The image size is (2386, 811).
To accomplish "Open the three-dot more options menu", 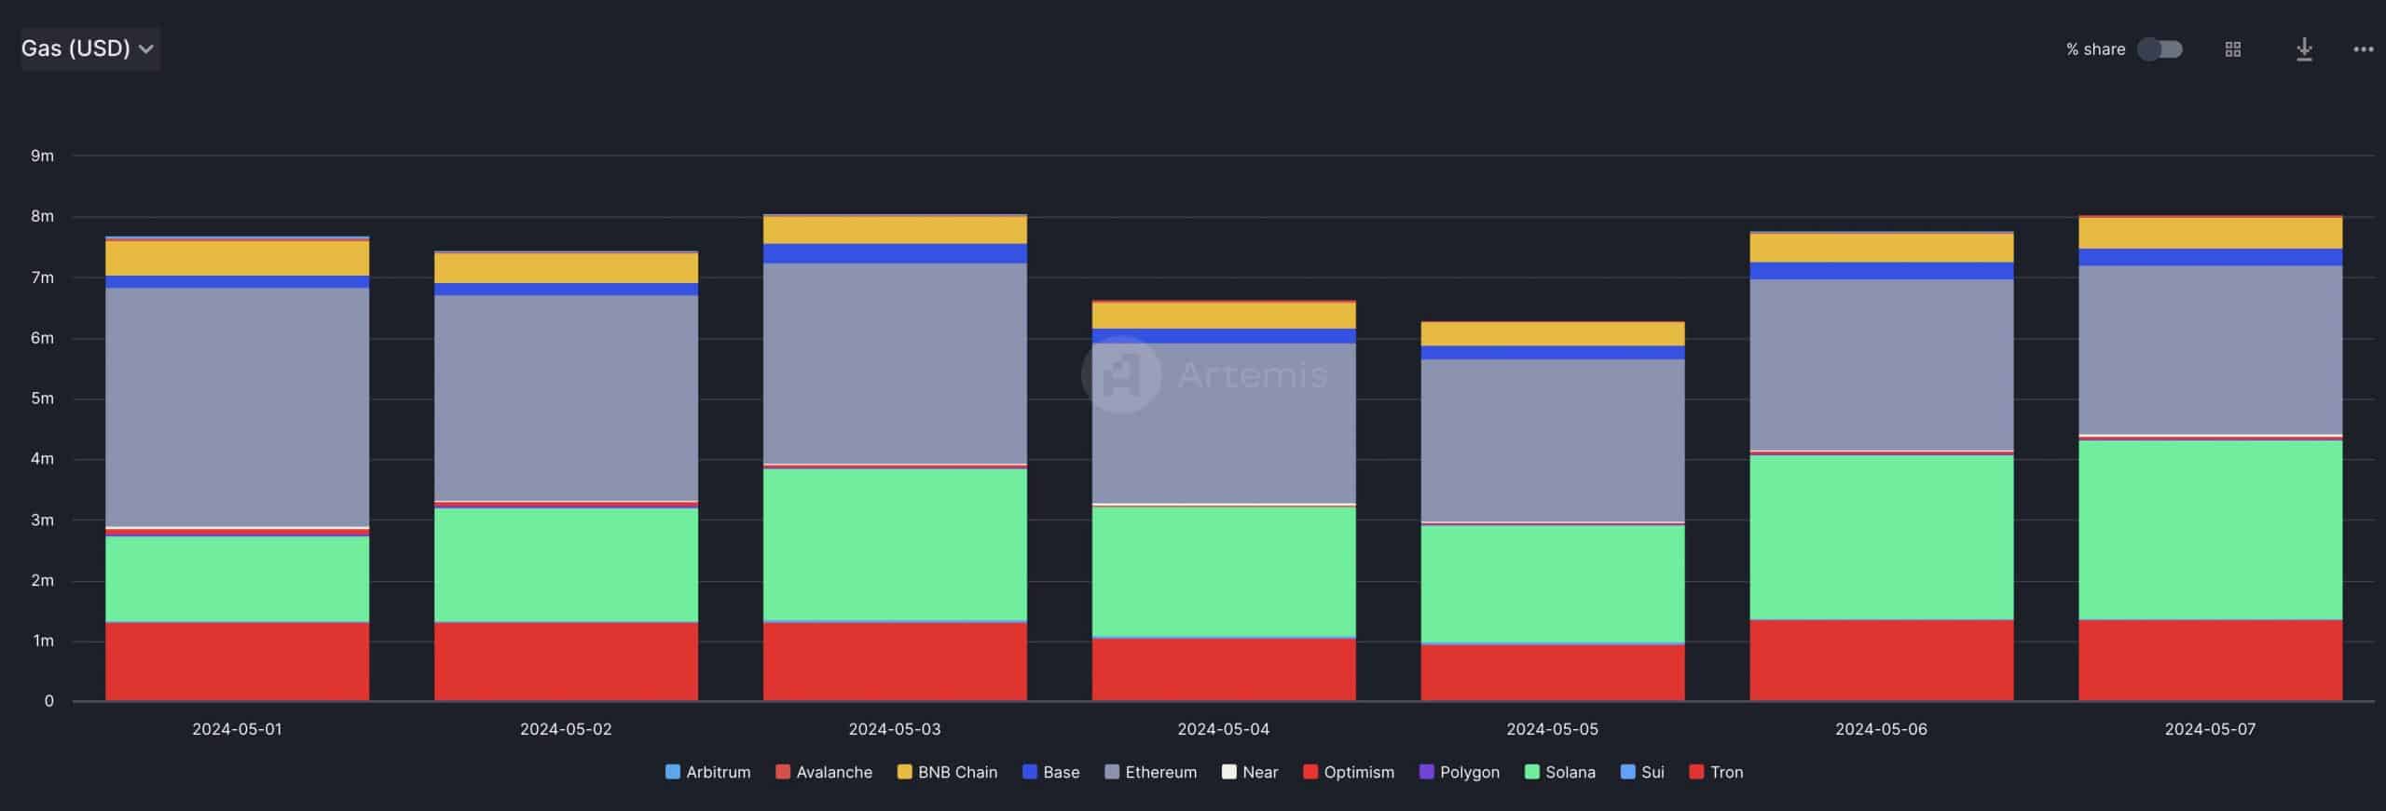I will pos(2363,49).
